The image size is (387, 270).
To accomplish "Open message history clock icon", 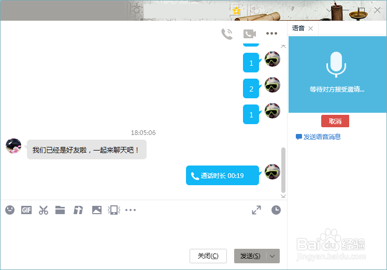I will 276,210.
